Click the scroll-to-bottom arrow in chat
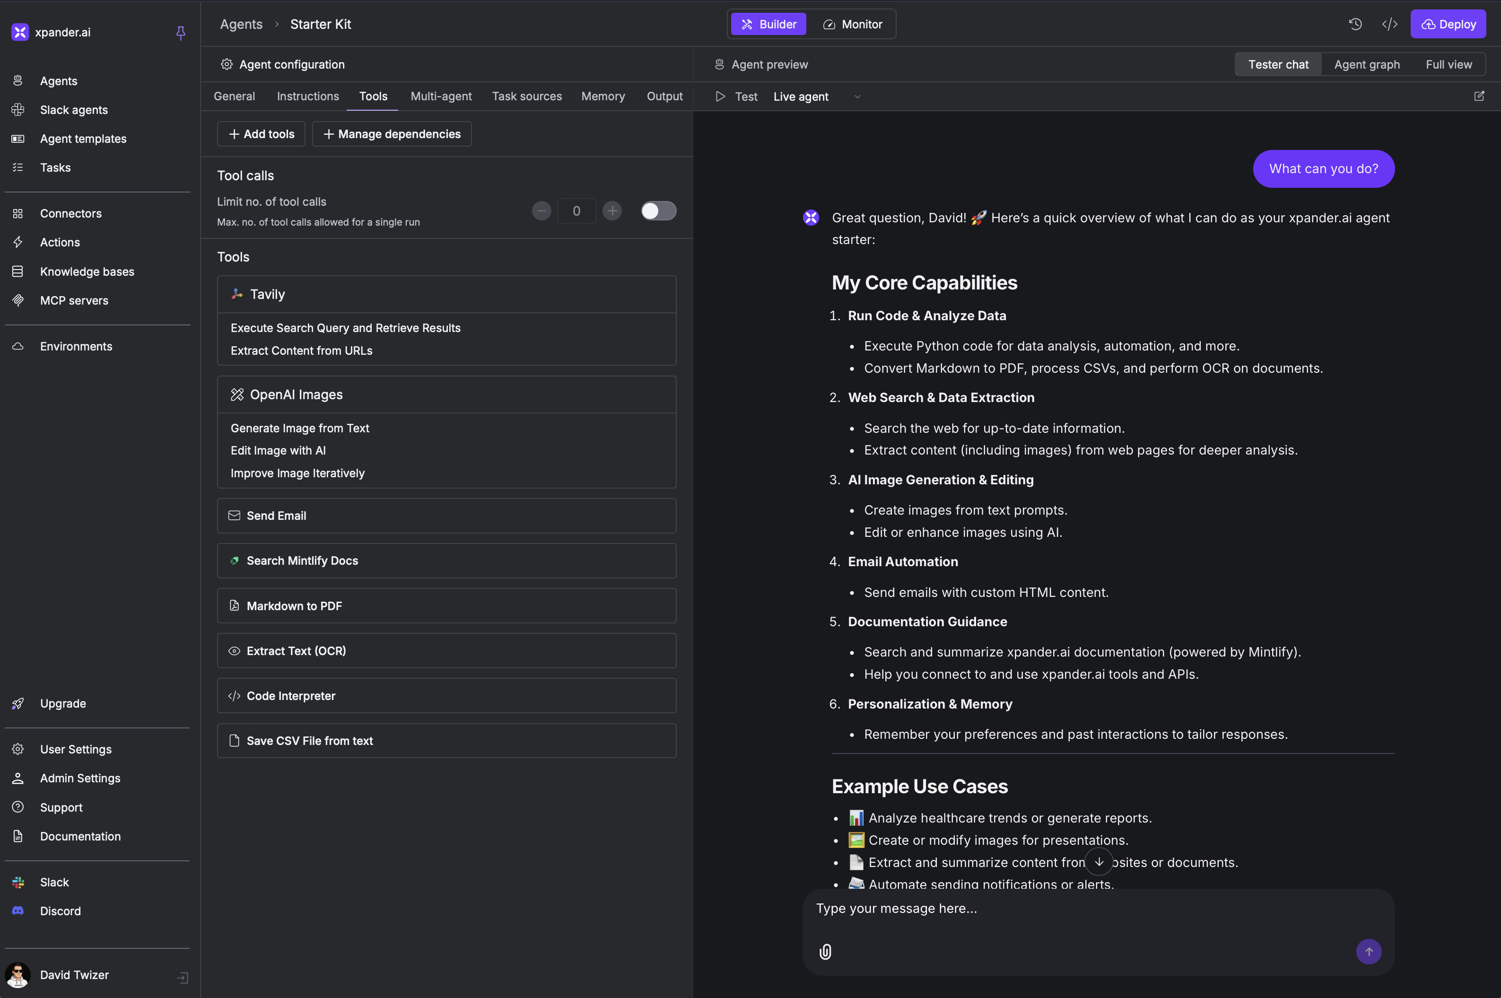 coord(1099,862)
